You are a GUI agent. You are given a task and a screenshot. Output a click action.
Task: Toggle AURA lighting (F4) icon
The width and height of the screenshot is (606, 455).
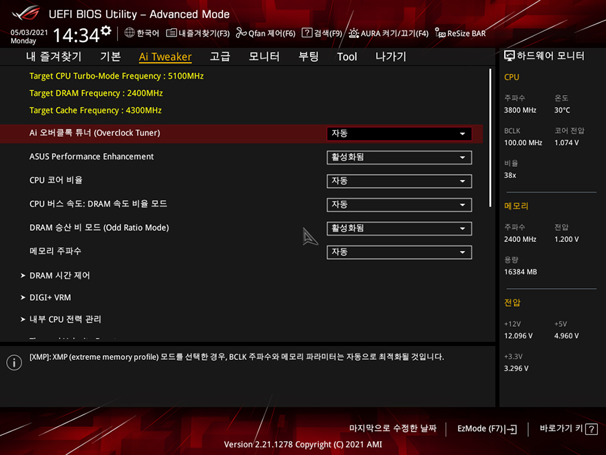coord(354,33)
